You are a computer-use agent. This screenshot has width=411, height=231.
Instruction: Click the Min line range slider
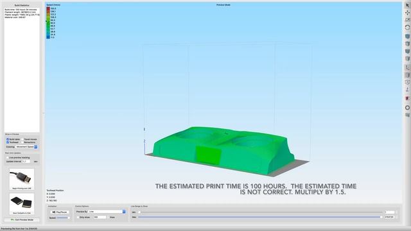pos(260,212)
